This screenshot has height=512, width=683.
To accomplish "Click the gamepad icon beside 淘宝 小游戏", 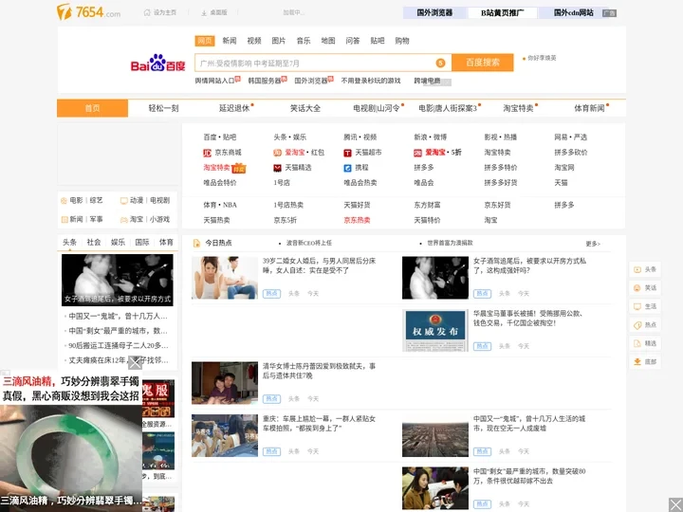I will [x=124, y=220].
